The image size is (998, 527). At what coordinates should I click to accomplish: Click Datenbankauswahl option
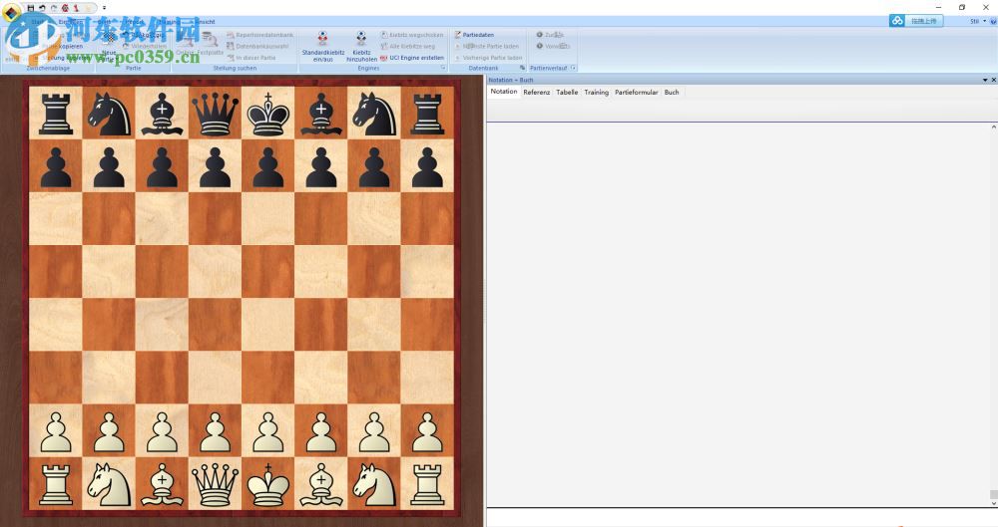pyautogui.click(x=257, y=47)
